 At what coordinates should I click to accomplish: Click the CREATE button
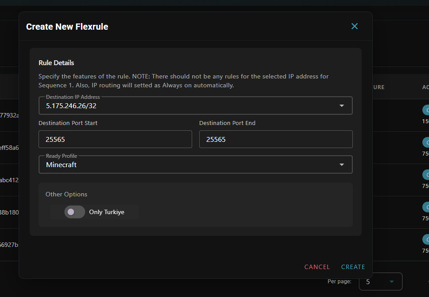(x=353, y=267)
